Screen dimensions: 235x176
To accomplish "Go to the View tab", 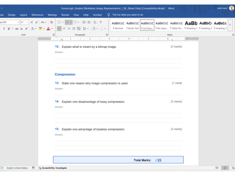I will point(76,15).
